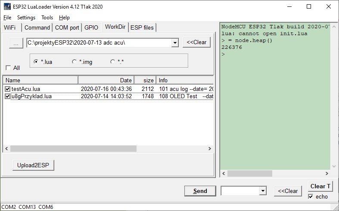Click terminal scroll left arrow

tap(224, 173)
